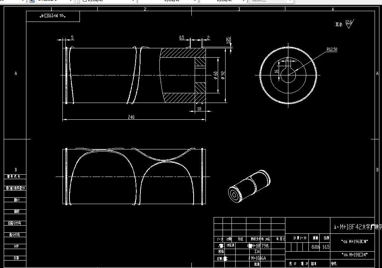Click the 描图 cell in left margin
382x268 pixels.
pyautogui.click(x=15, y=200)
